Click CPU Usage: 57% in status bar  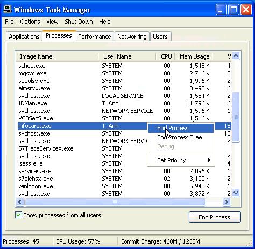(x=78, y=241)
